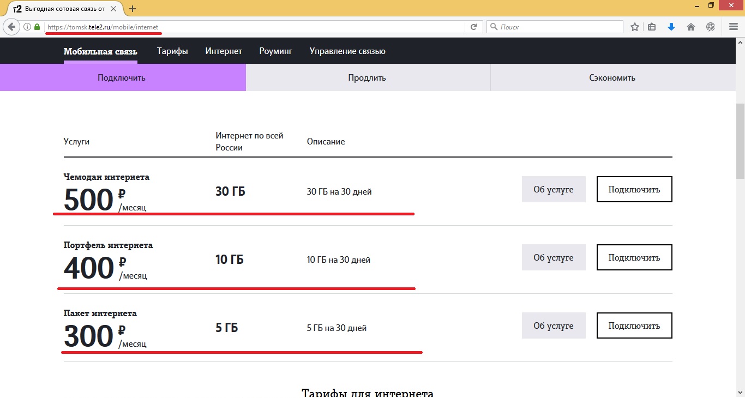Click Об услуге for Портфель интернета
745x398 pixels.
(553, 257)
